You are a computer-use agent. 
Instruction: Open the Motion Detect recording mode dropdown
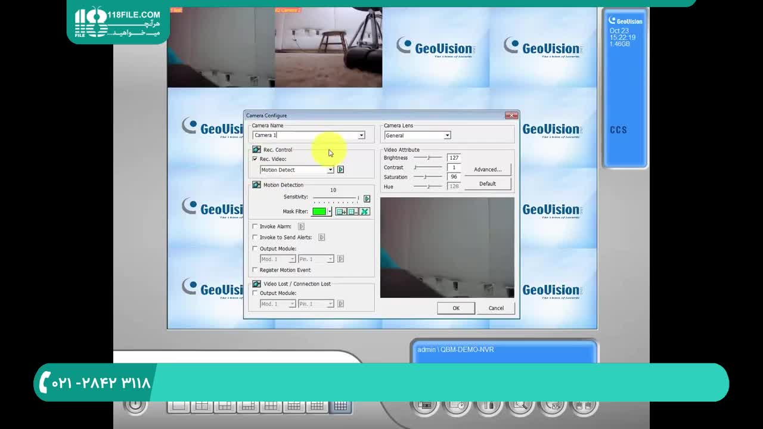[x=330, y=170]
